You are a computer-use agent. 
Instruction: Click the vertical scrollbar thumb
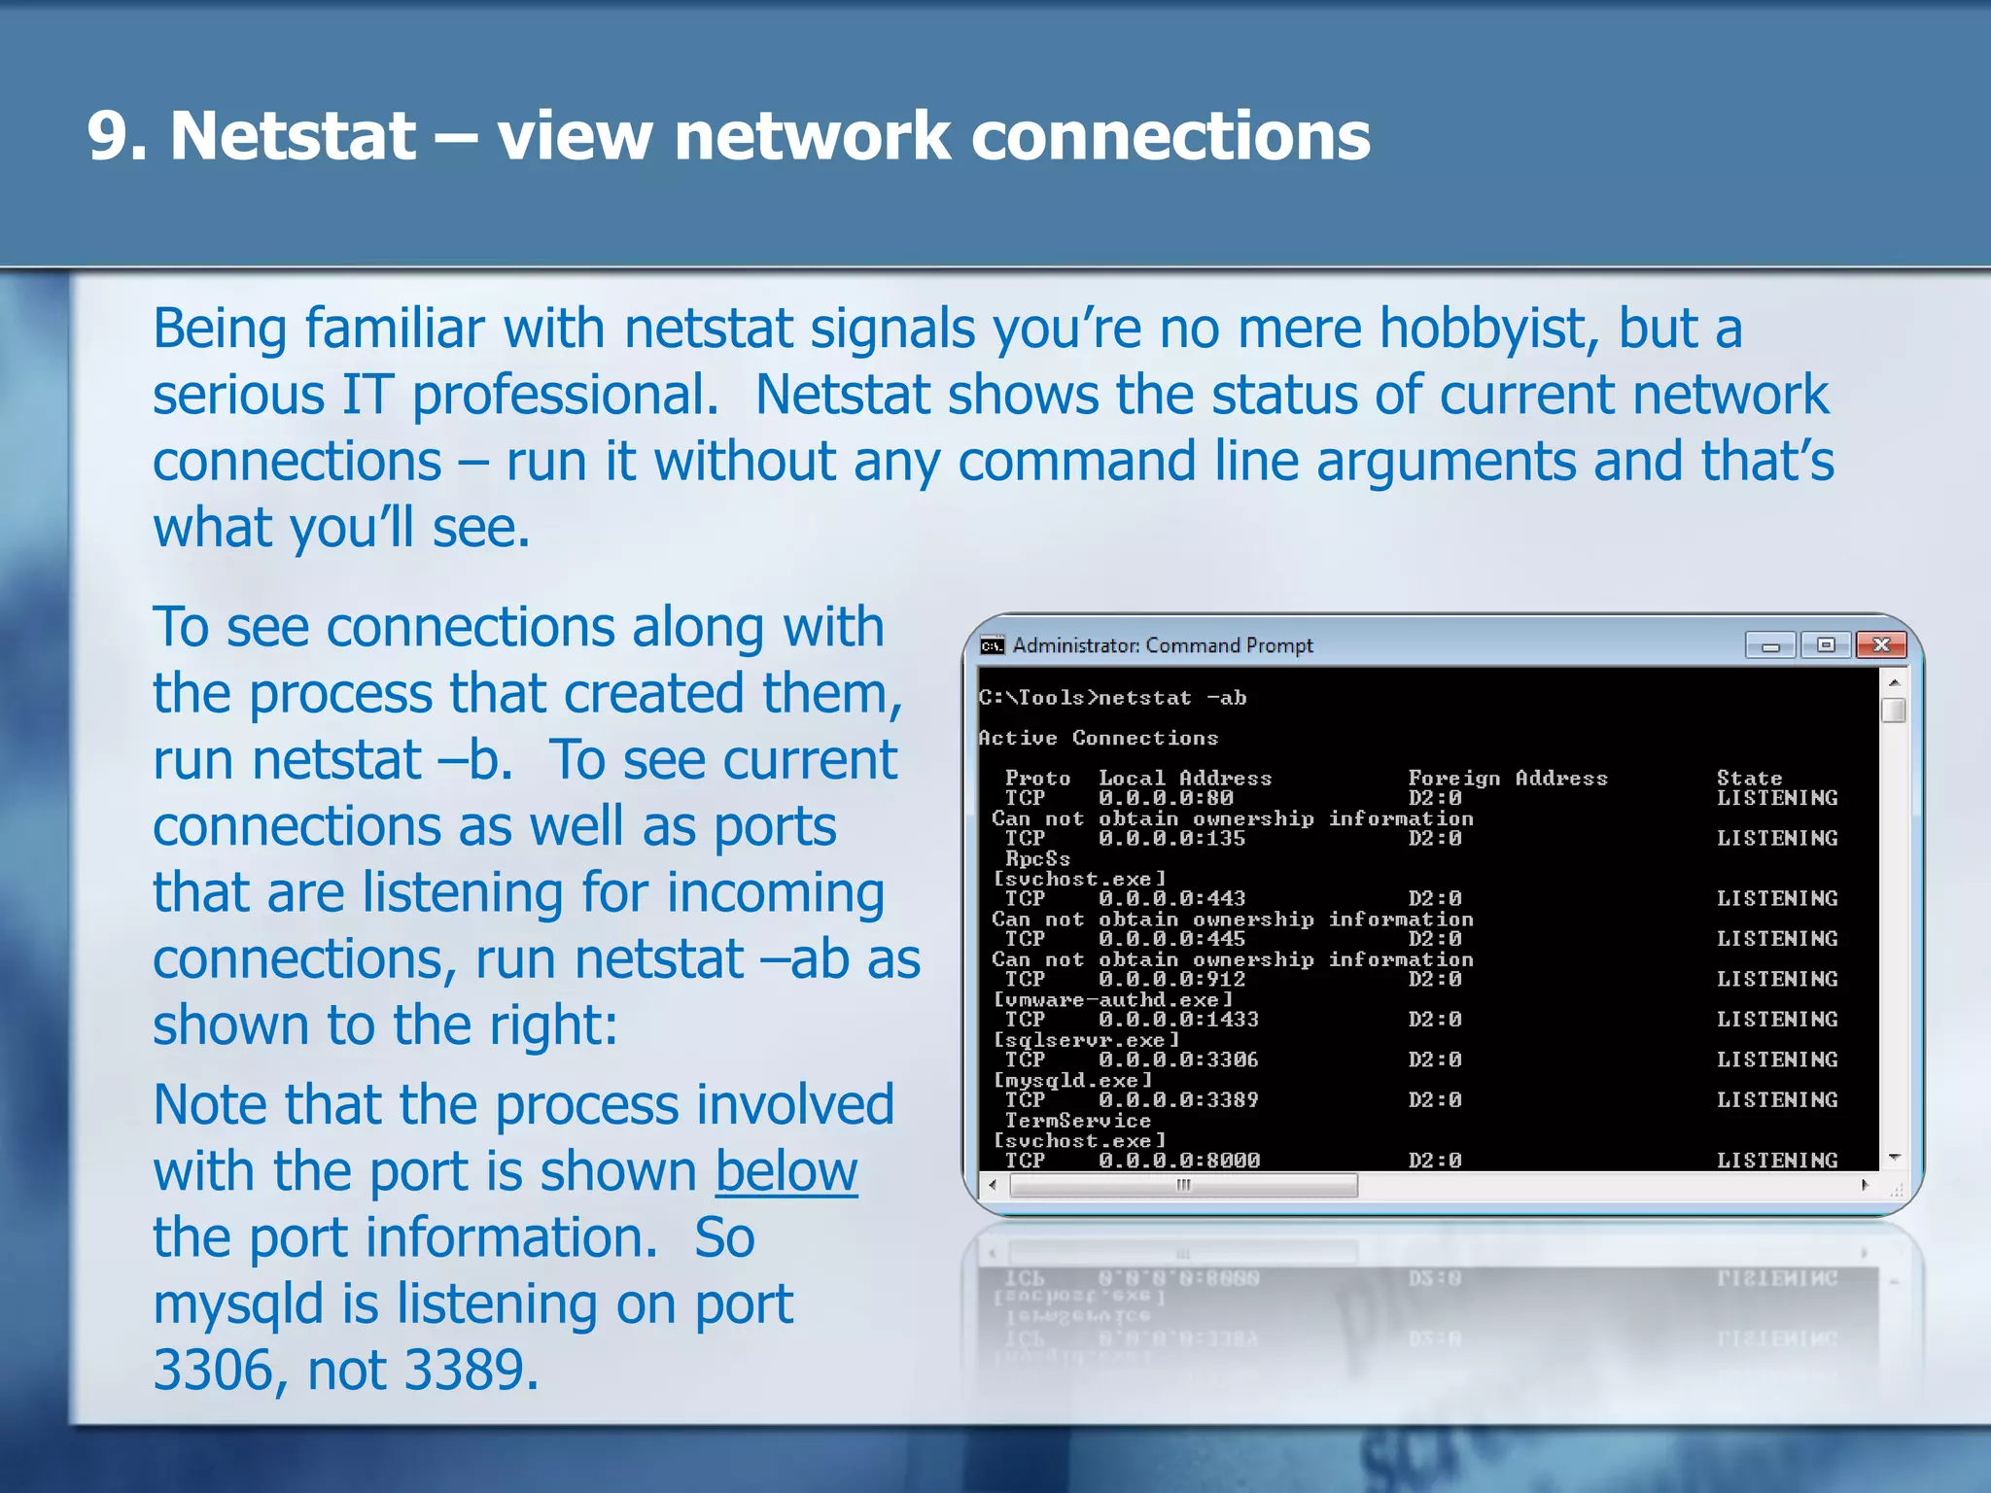[x=1894, y=711]
